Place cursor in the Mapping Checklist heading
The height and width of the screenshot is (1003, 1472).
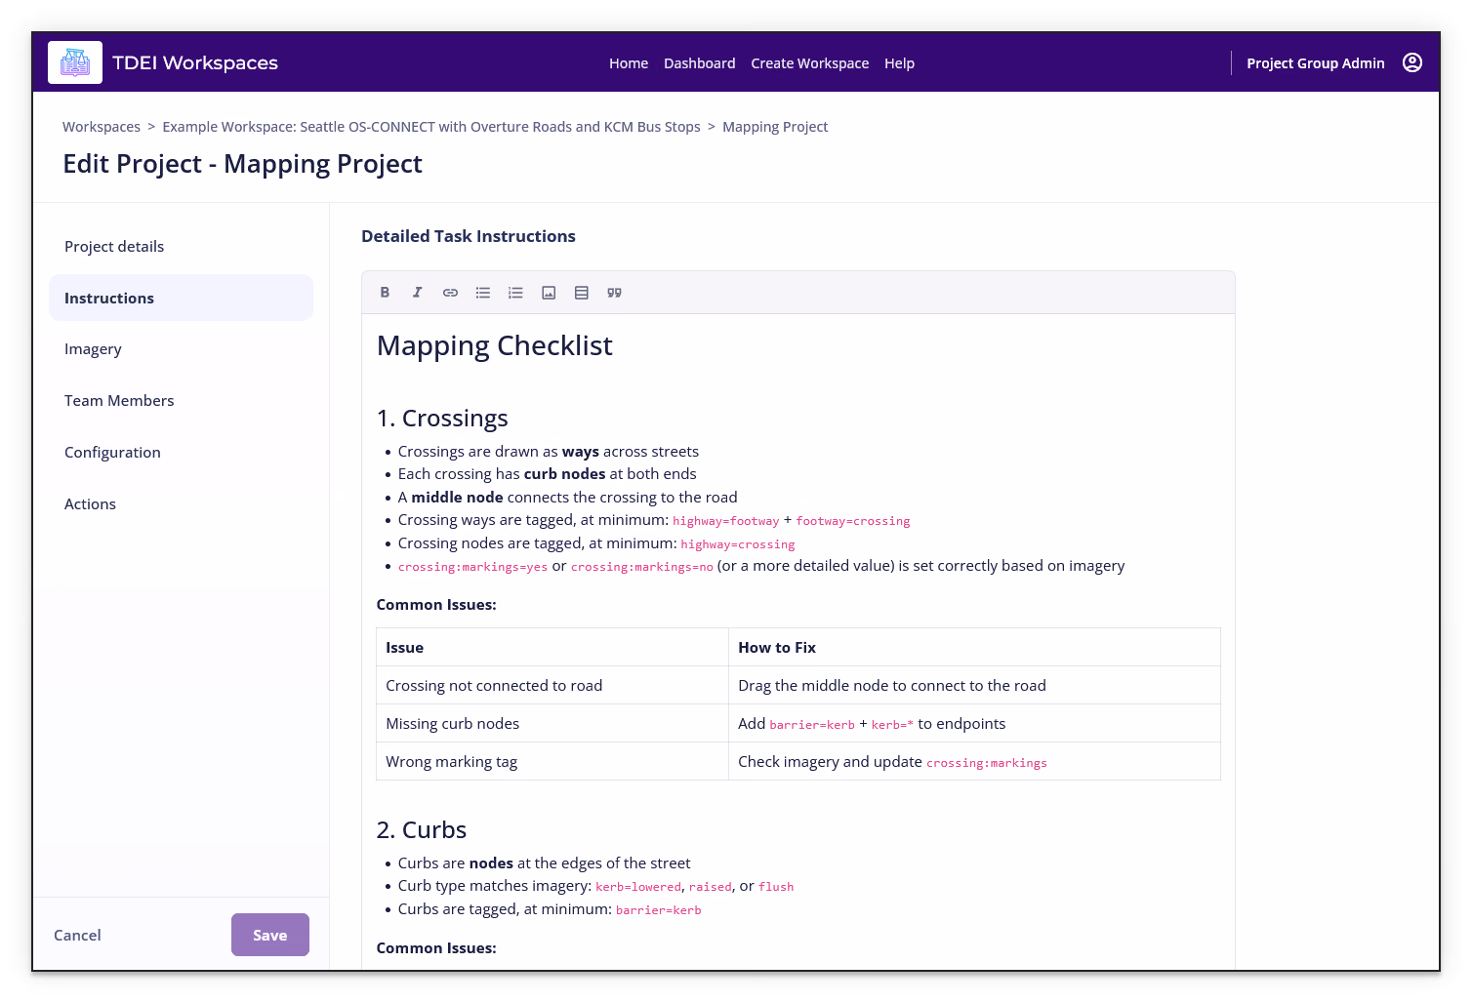coord(495,345)
